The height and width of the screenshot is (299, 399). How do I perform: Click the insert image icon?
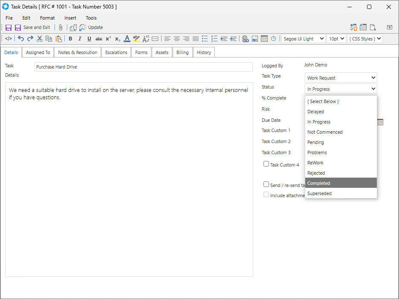tap(255, 39)
